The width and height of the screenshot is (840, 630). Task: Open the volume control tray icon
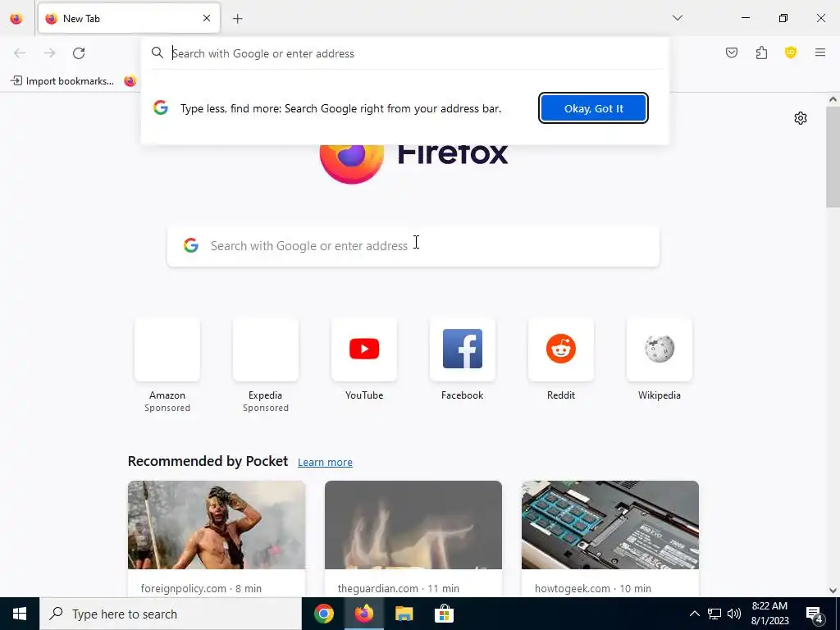(x=734, y=614)
